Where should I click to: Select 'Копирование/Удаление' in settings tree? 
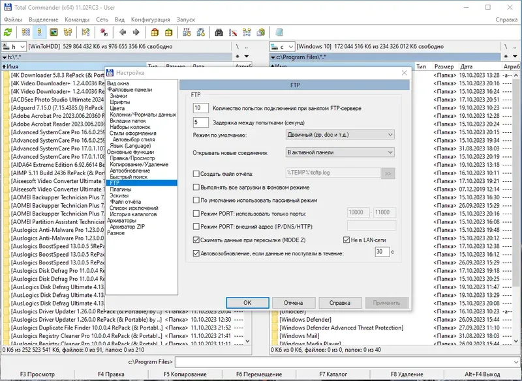139,164
